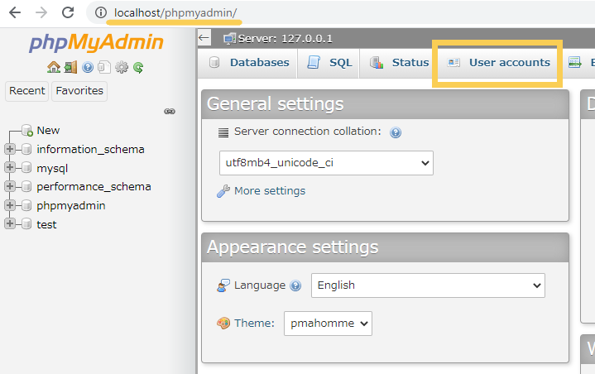Click the log out door icon
Screen dimensions: 595x374
tap(70, 68)
